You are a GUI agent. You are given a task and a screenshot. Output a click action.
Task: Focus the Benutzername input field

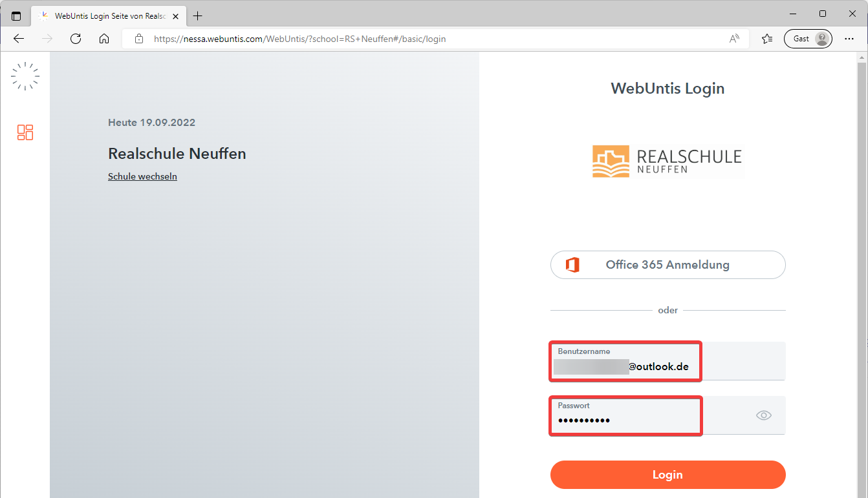click(x=667, y=362)
